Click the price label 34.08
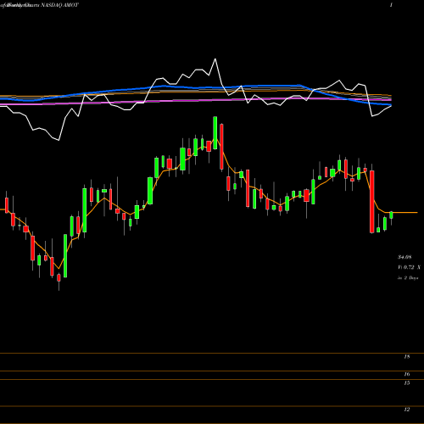The width and height of the screenshot is (424, 424). (404, 257)
